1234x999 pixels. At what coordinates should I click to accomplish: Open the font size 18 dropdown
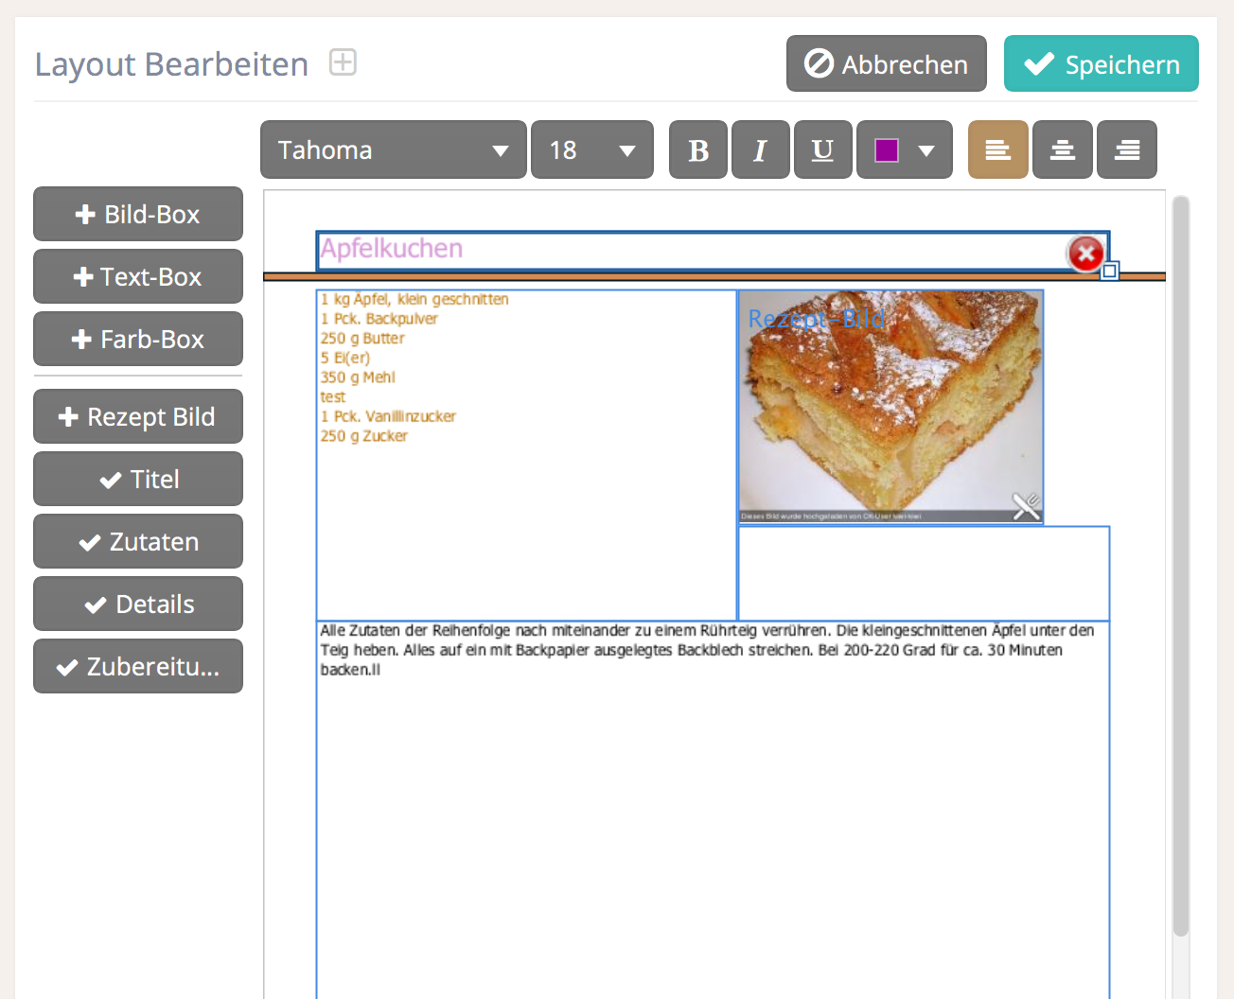591,150
